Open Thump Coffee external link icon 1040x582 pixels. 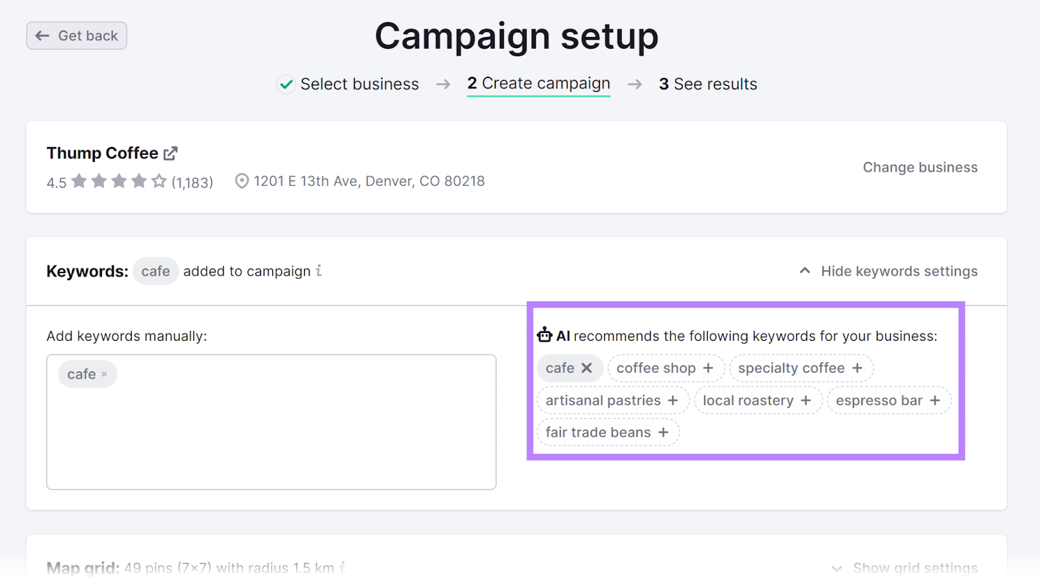pyautogui.click(x=170, y=153)
